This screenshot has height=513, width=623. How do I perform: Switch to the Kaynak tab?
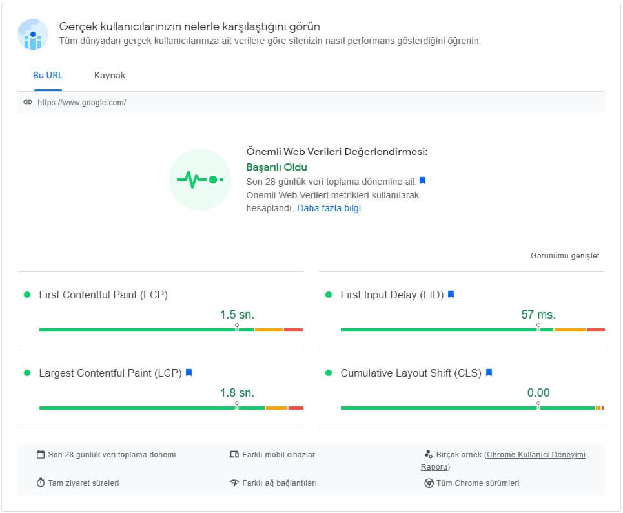110,75
